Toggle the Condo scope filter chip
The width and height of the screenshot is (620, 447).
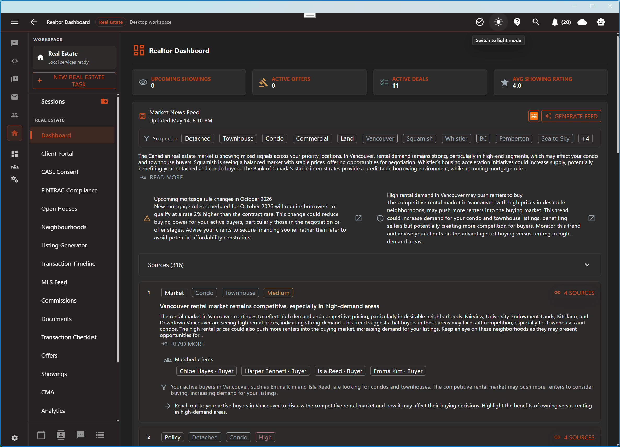(x=274, y=138)
